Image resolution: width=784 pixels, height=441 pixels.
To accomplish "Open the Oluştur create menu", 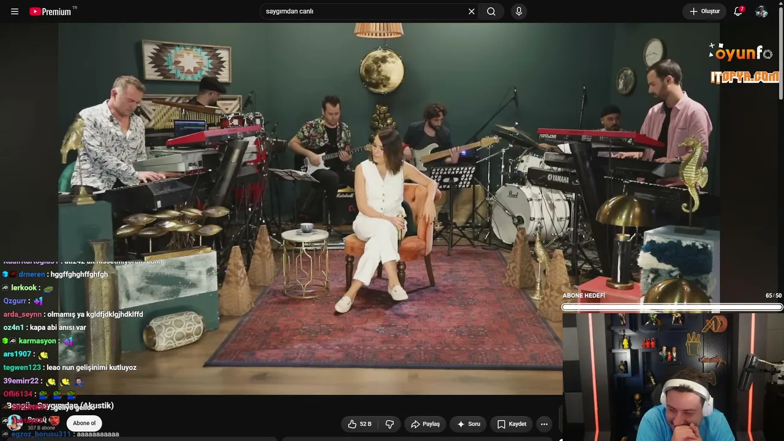I will (704, 12).
